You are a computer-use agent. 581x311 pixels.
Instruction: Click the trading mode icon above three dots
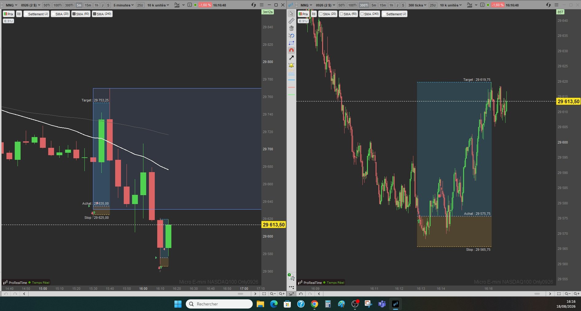(x=291, y=277)
